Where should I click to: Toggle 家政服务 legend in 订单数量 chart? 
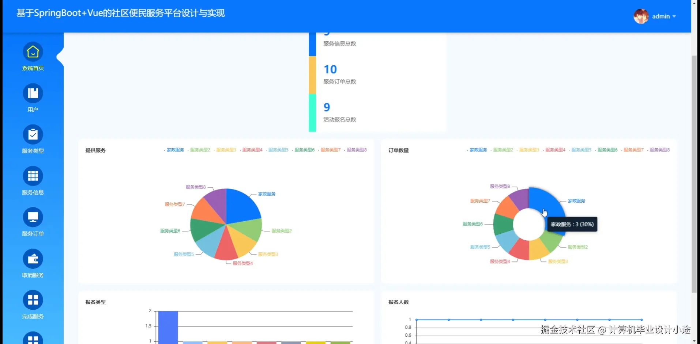[x=477, y=150]
